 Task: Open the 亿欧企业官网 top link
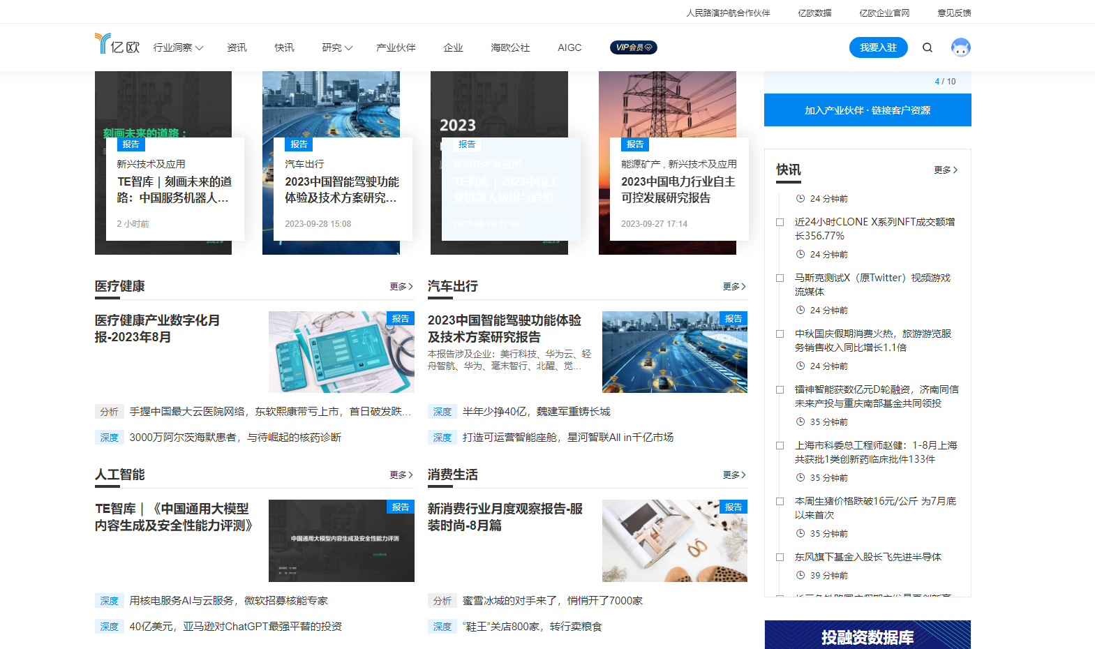tap(884, 13)
